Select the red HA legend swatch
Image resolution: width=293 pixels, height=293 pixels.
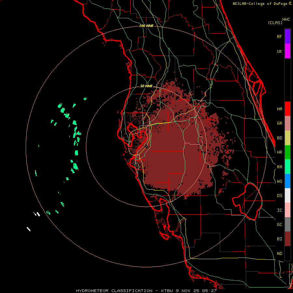point(287,109)
